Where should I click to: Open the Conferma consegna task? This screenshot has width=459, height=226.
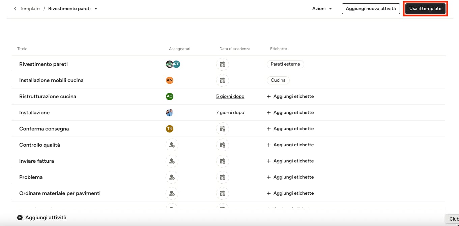[x=44, y=129]
